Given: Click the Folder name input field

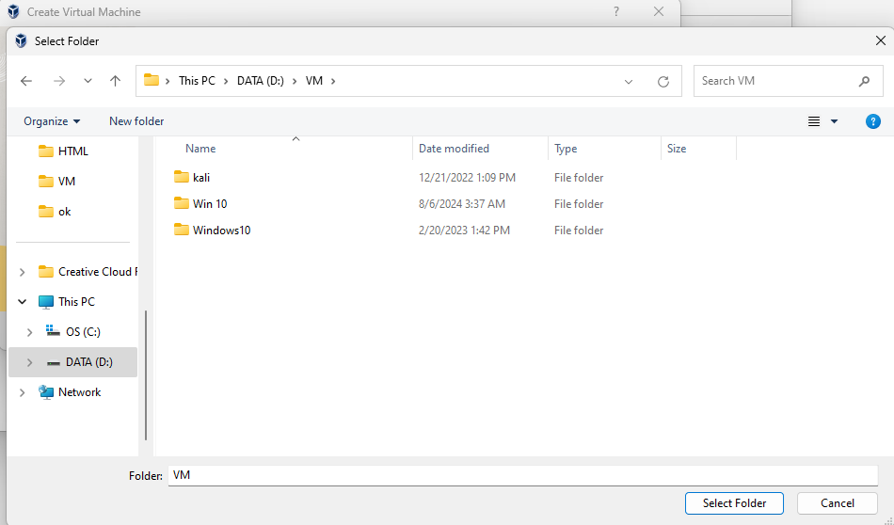Looking at the screenshot, I should [523, 475].
